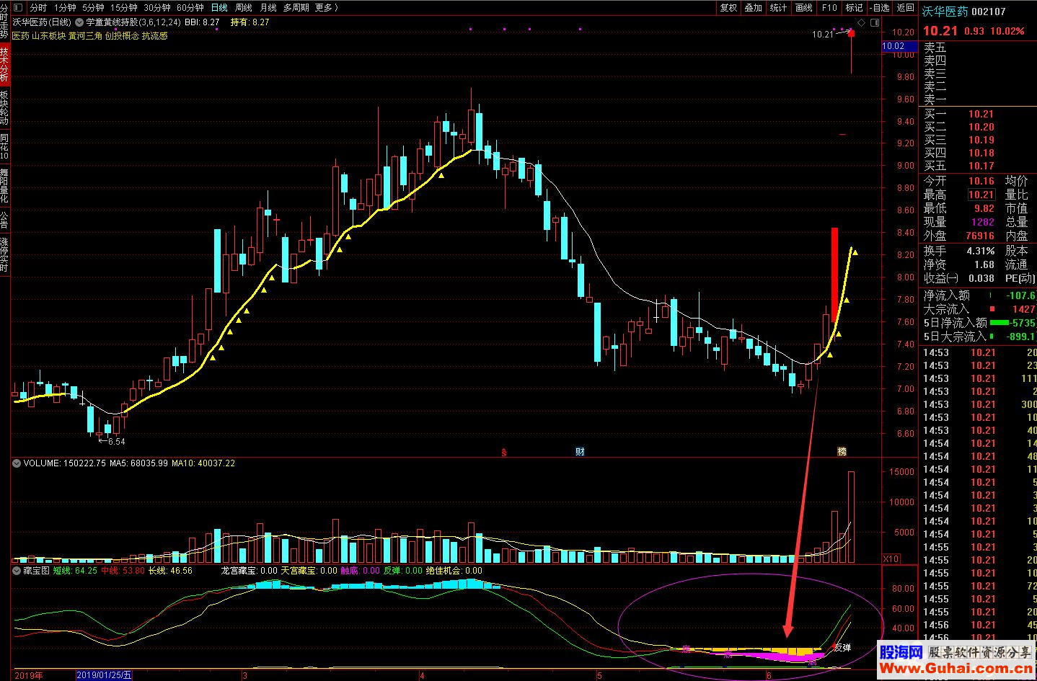Open the 画线 drawing tool
Image resolution: width=1037 pixels, height=681 pixels.
pos(804,7)
